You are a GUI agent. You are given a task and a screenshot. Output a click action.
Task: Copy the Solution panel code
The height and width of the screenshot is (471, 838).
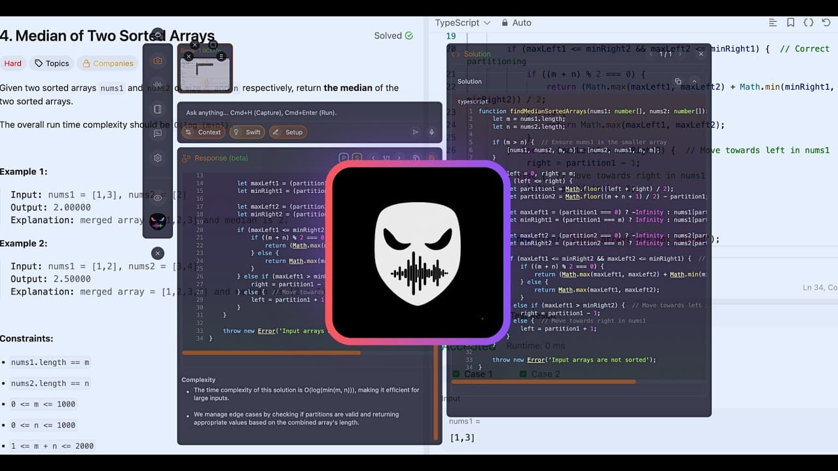(678, 82)
